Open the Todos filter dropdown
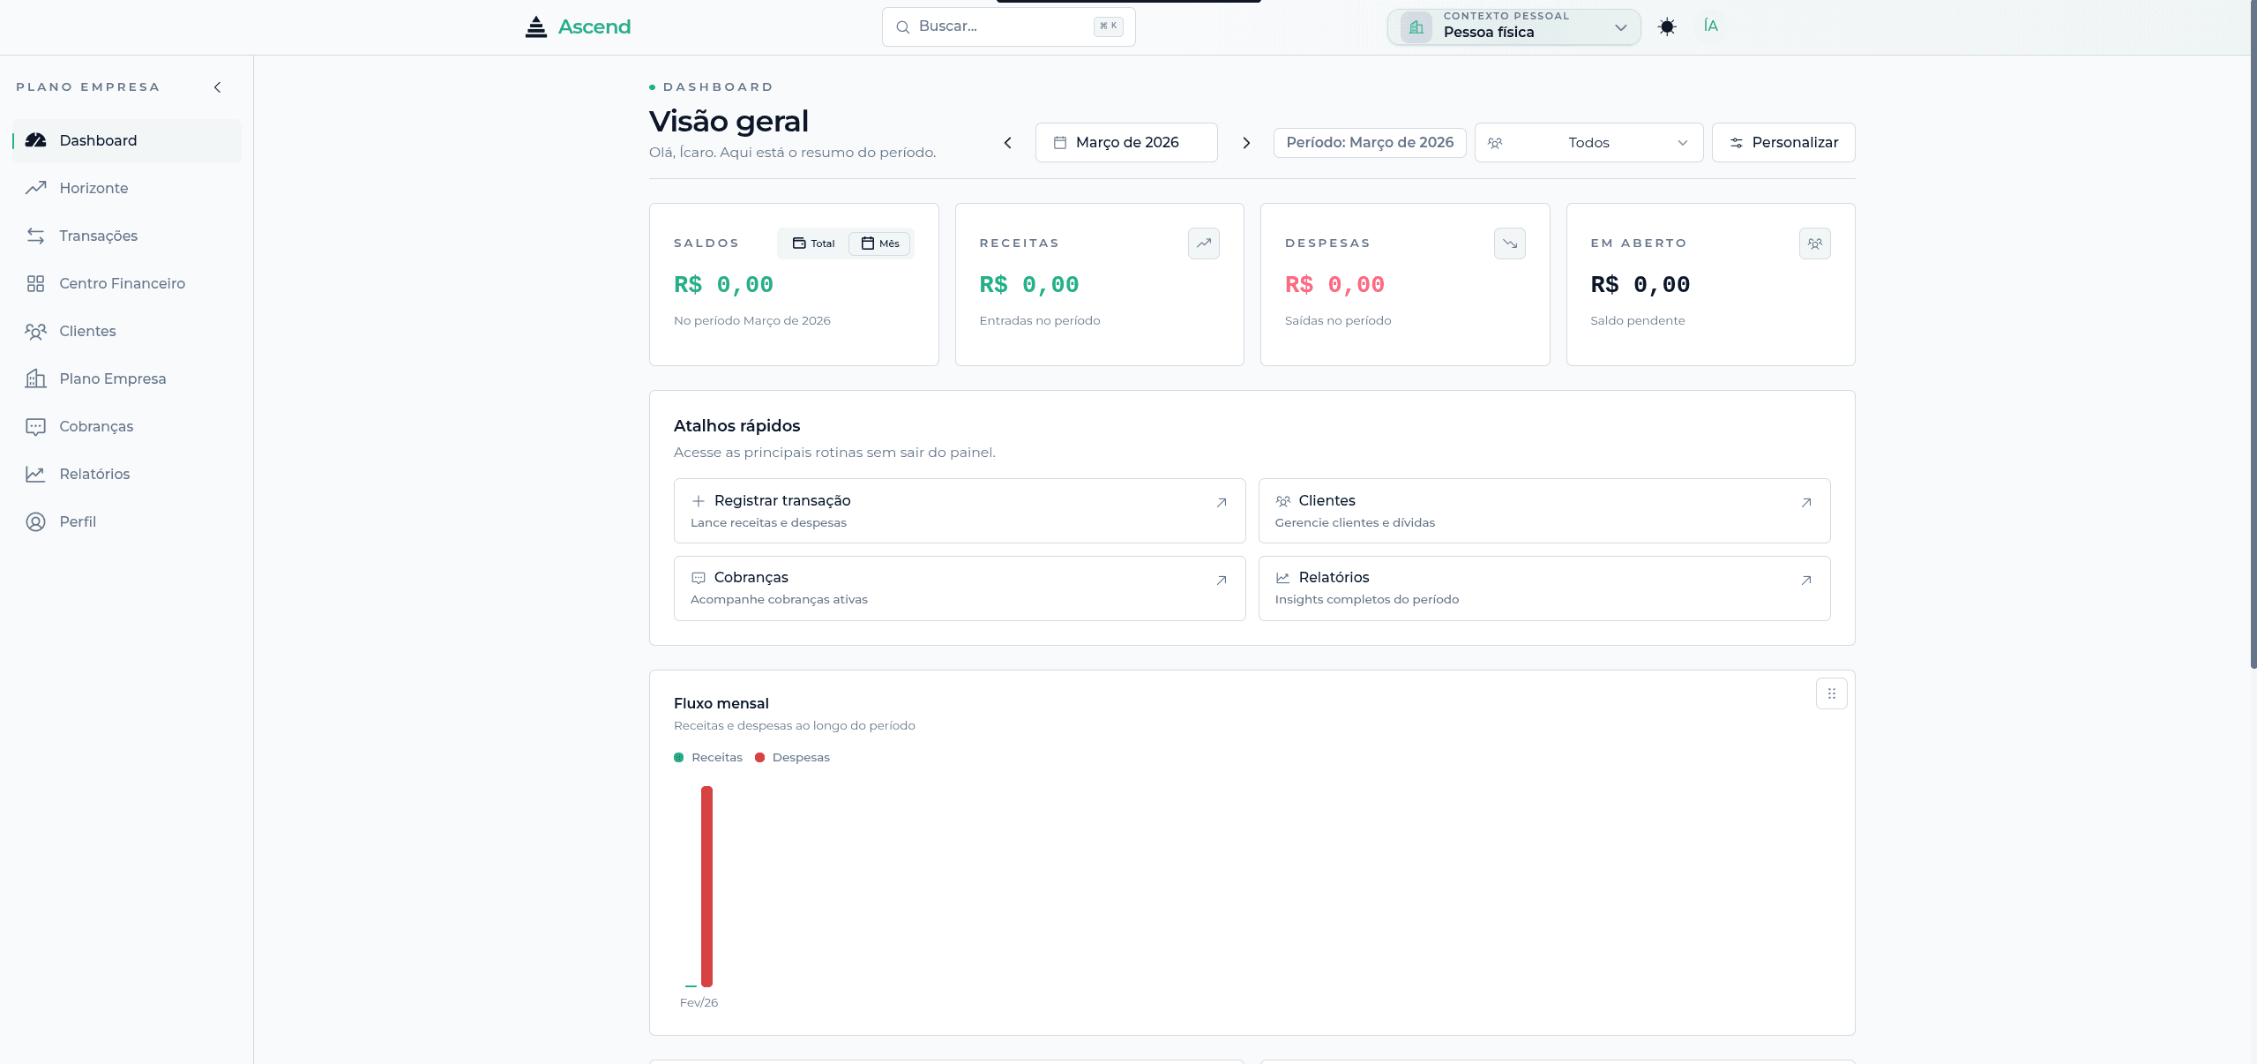This screenshot has height=1064, width=2257. [x=1588, y=142]
